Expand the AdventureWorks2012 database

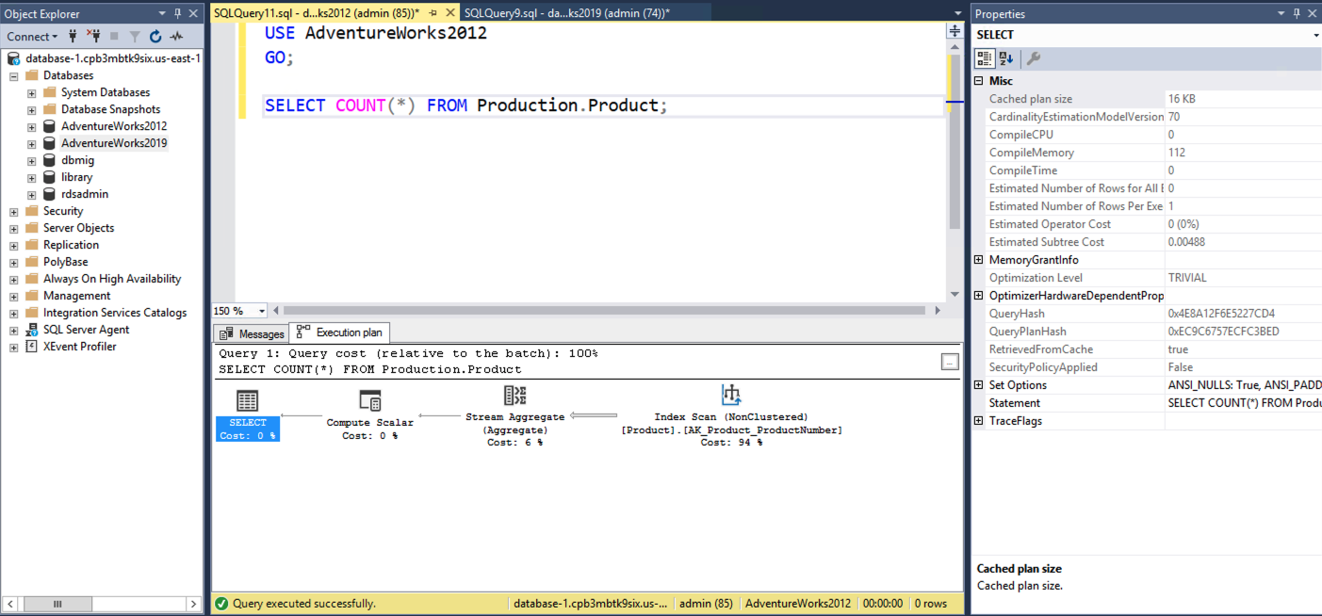click(x=32, y=126)
